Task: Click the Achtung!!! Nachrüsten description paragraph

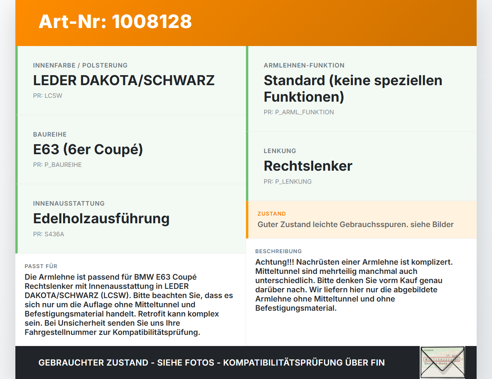Action: 354,285
